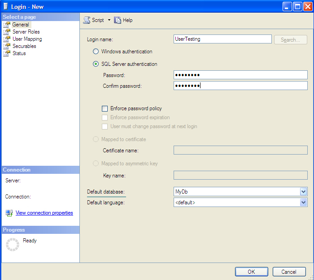The height and width of the screenshot is (280, 314).
Task: Click the Status page icon
Action: click(7, 53)
